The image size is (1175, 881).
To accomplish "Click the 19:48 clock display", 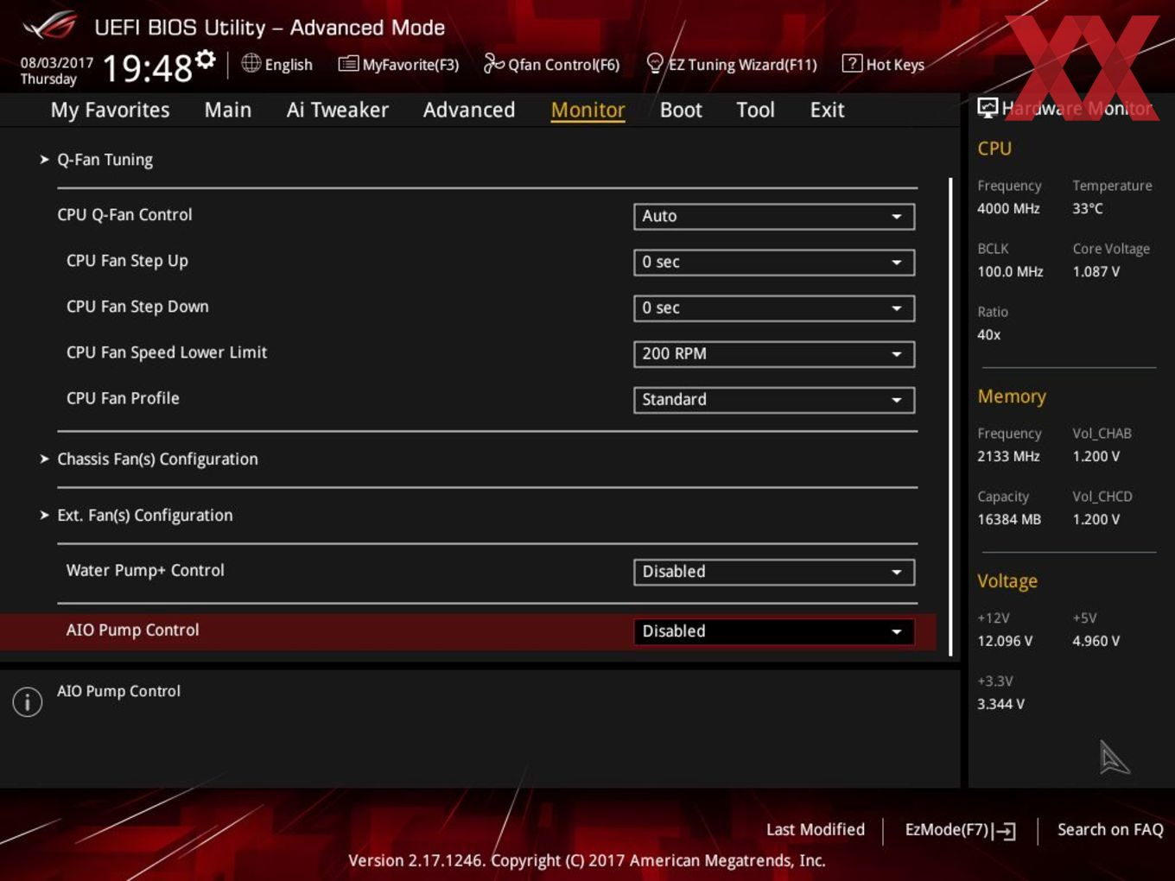I will (x=148, y=67).
